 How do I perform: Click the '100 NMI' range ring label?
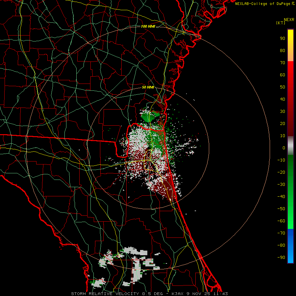pos(148,26)
